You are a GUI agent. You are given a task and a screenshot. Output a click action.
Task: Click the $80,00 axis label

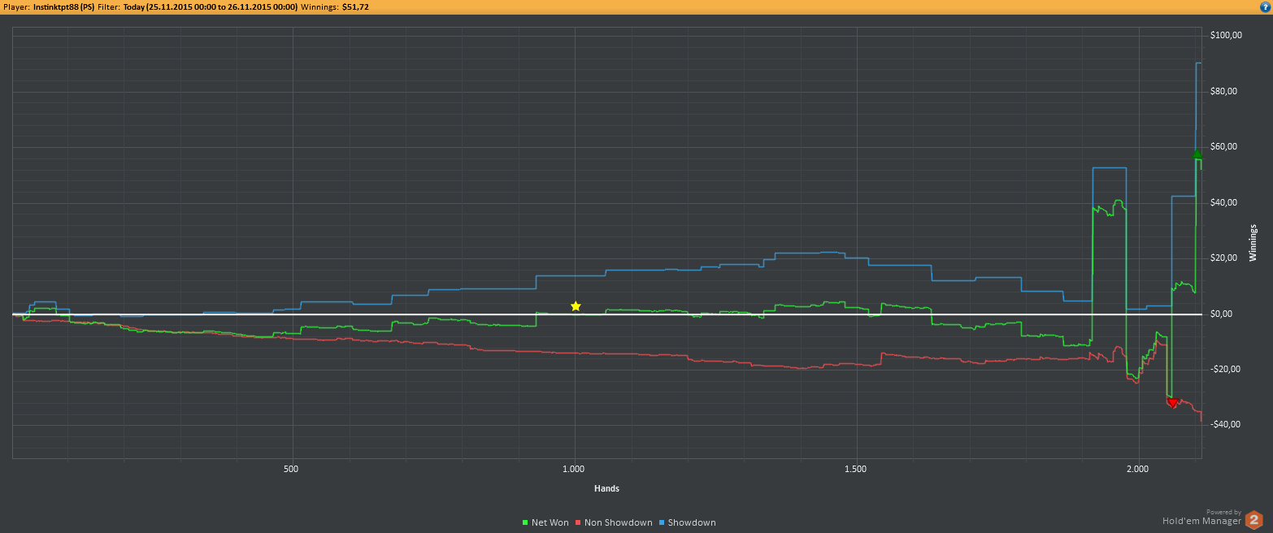coord(1223,91)
